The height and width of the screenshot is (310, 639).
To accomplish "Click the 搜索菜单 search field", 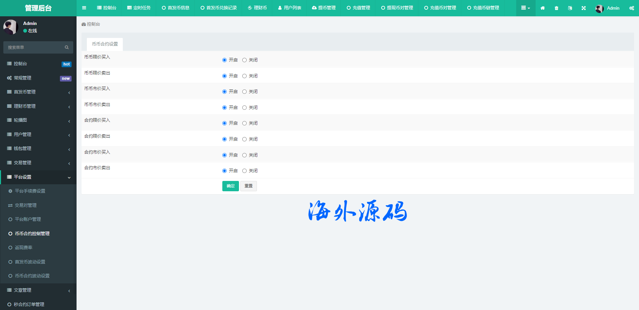I will tap(33, 48).
